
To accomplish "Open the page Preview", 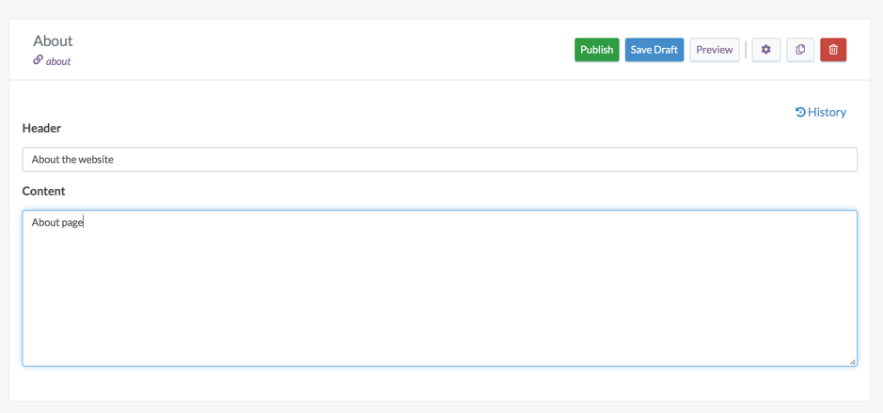I will [x=714, y=50].
